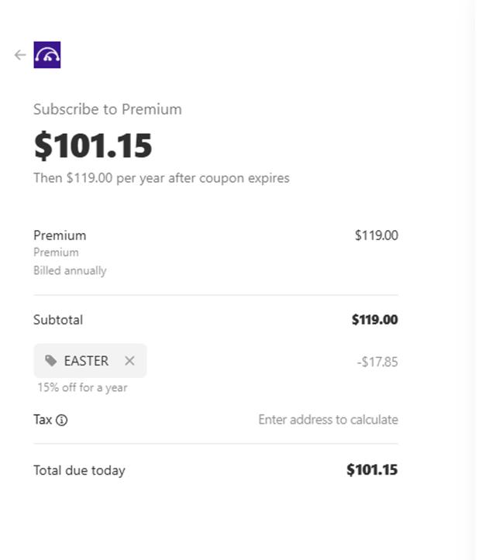Click the large $101.15 price heading
496x560 pixels.
(x=93, y=146)
